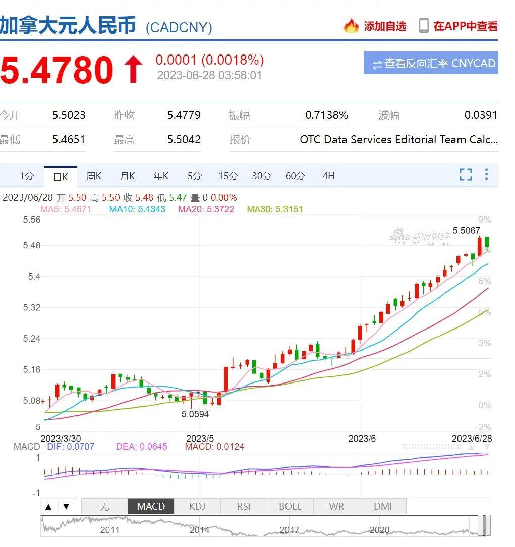The image size is (515, 547).
Task: Switch indicator to RSI
Action: [244, 507]
